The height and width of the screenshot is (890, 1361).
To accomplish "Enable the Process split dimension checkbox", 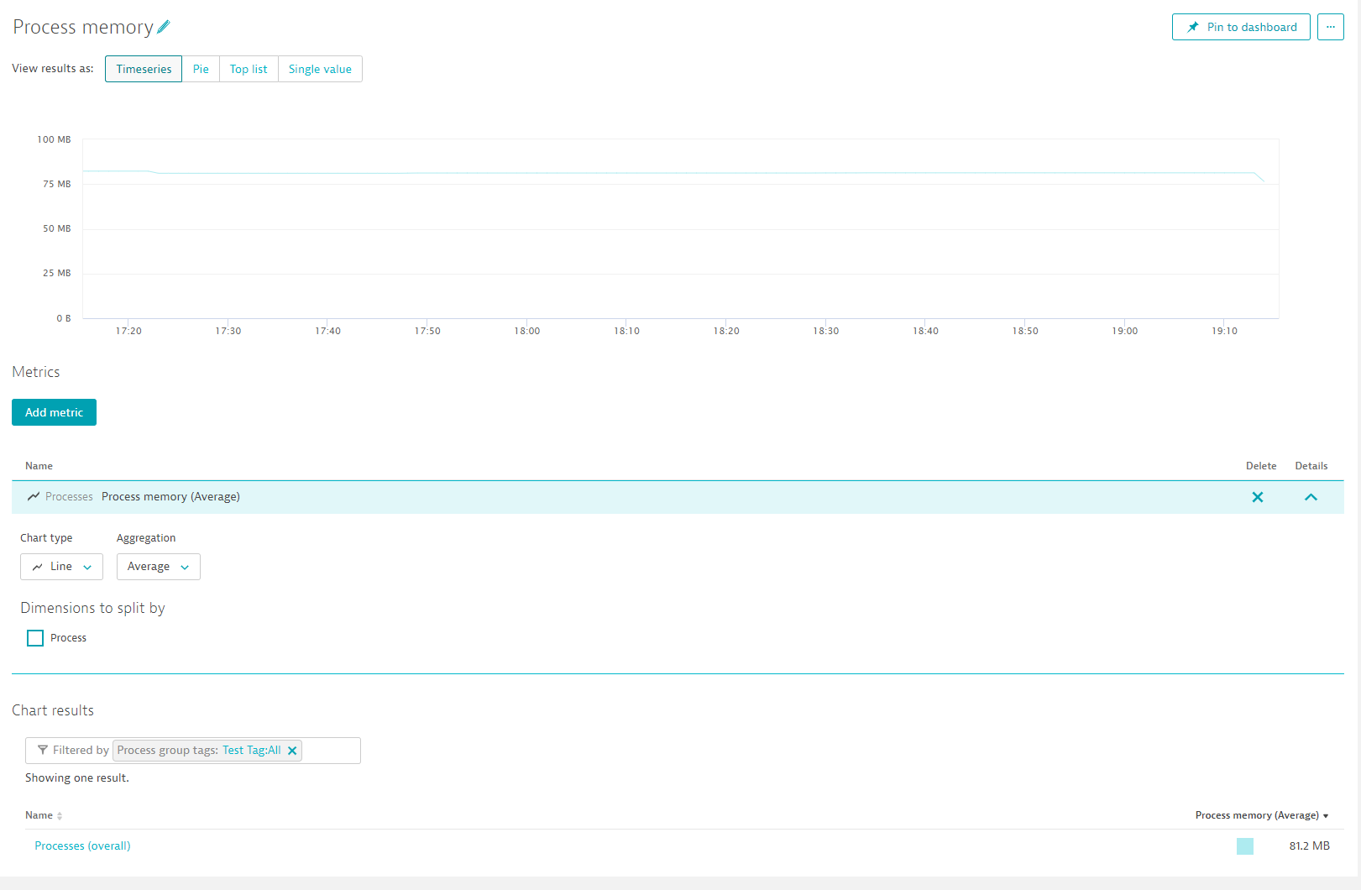I will click(35, 638).
